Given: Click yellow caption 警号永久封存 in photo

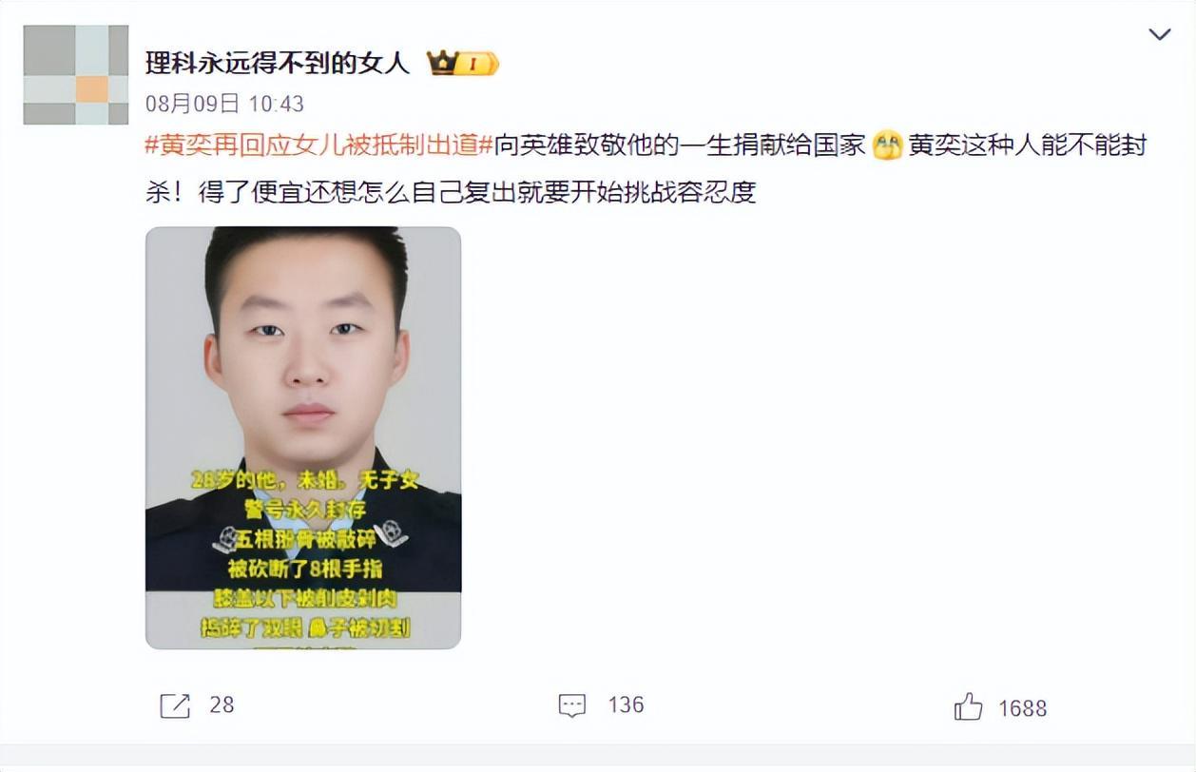Looking at the screenshot, I should [x=304, y=510].
